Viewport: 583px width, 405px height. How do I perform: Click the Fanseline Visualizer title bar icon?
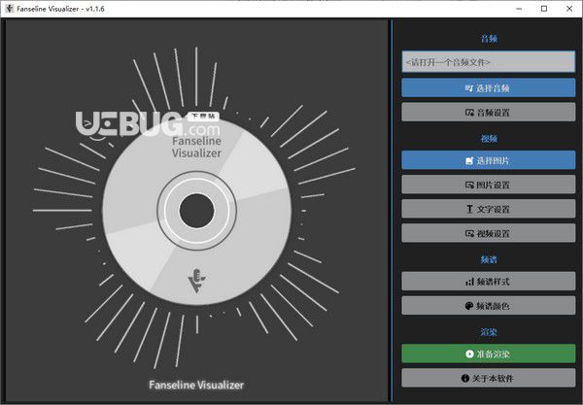coord(10,8)
